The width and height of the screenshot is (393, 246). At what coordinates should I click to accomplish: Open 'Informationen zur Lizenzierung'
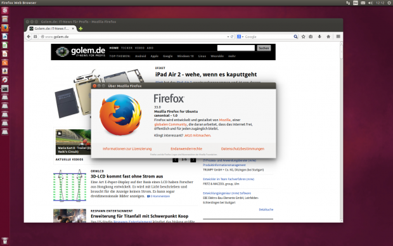(127, 149)
